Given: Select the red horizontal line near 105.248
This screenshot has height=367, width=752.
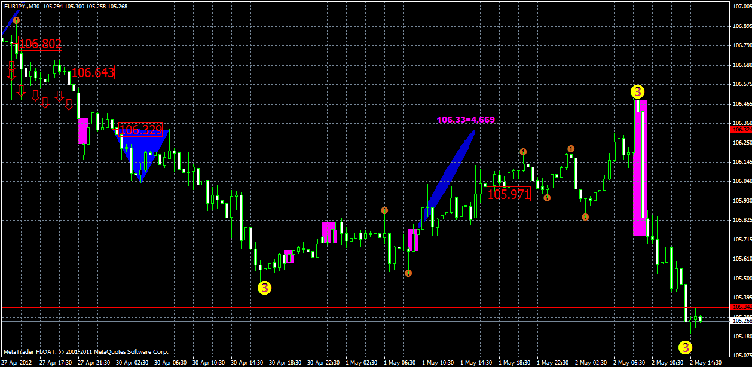Looking at the screenshot, I should point(359,306).
